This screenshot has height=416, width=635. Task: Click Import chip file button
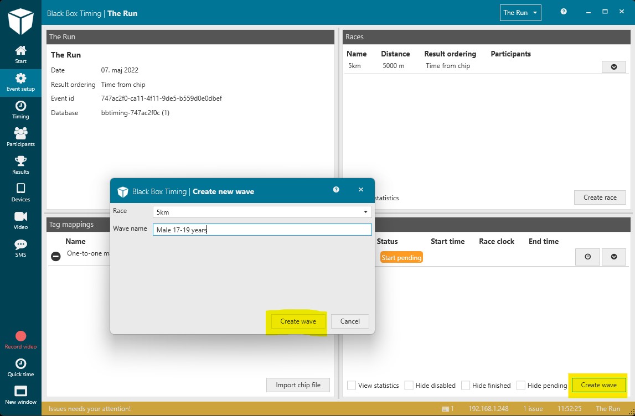[298, 385]
